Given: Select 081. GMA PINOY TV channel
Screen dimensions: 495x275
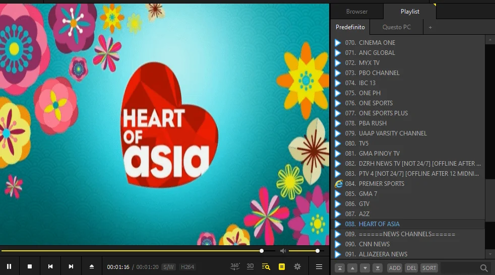Looking at the screenshot, I should (x=408, y=154).
